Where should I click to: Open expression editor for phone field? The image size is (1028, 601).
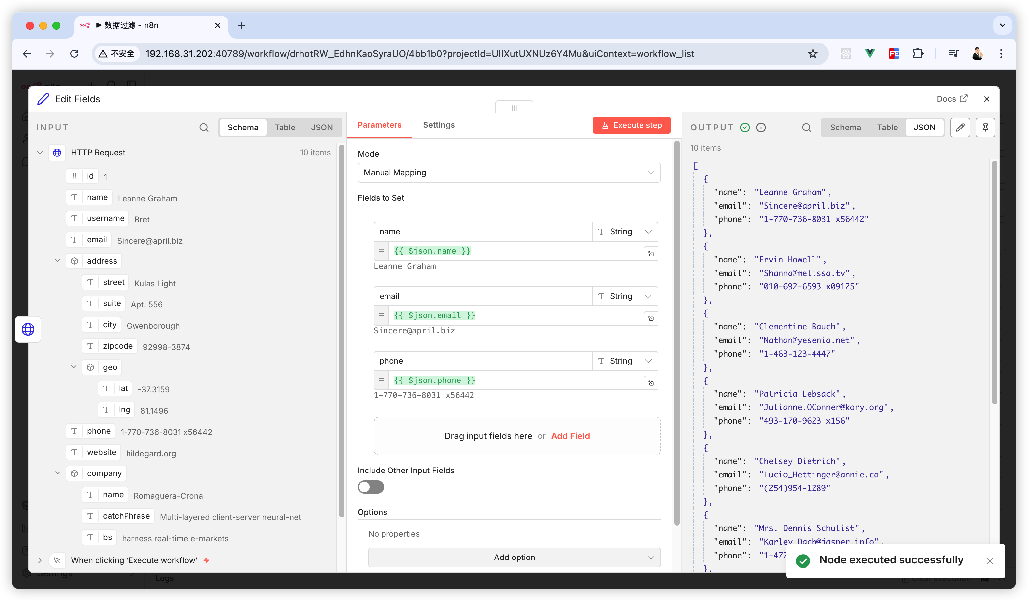tap(651, 383)
